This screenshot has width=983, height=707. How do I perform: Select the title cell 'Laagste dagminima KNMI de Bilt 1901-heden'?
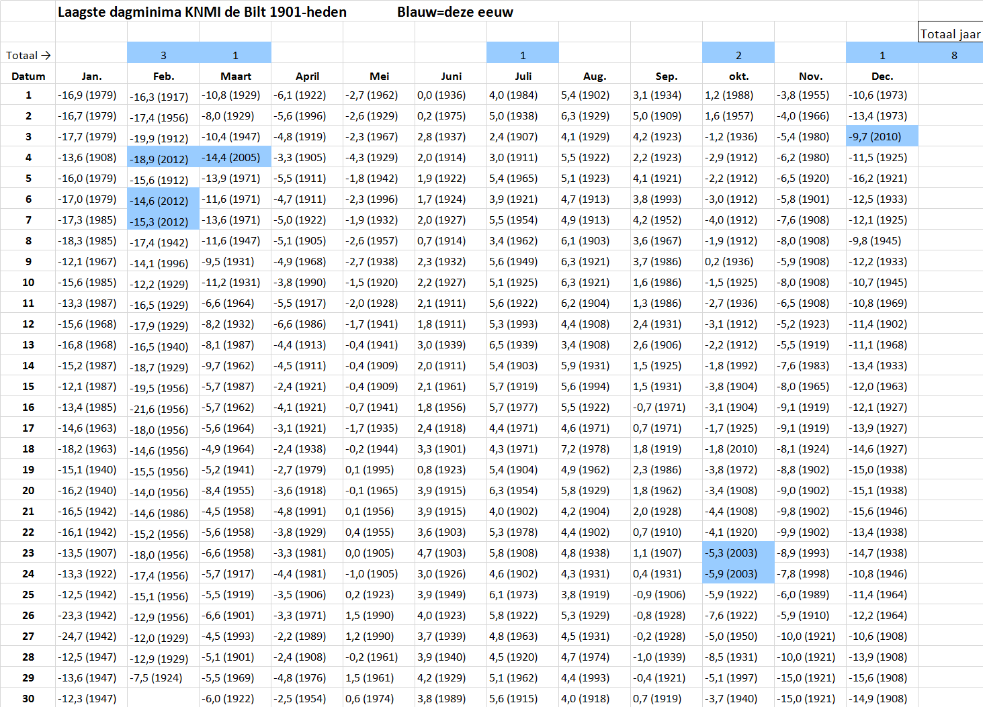pyautogui.click(x=202, y=12)
